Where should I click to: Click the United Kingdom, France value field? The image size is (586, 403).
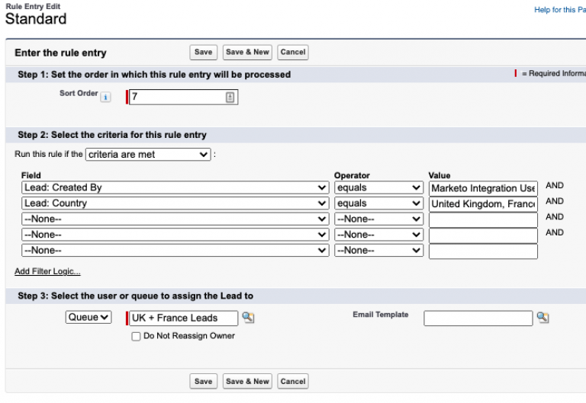point(483,204)
